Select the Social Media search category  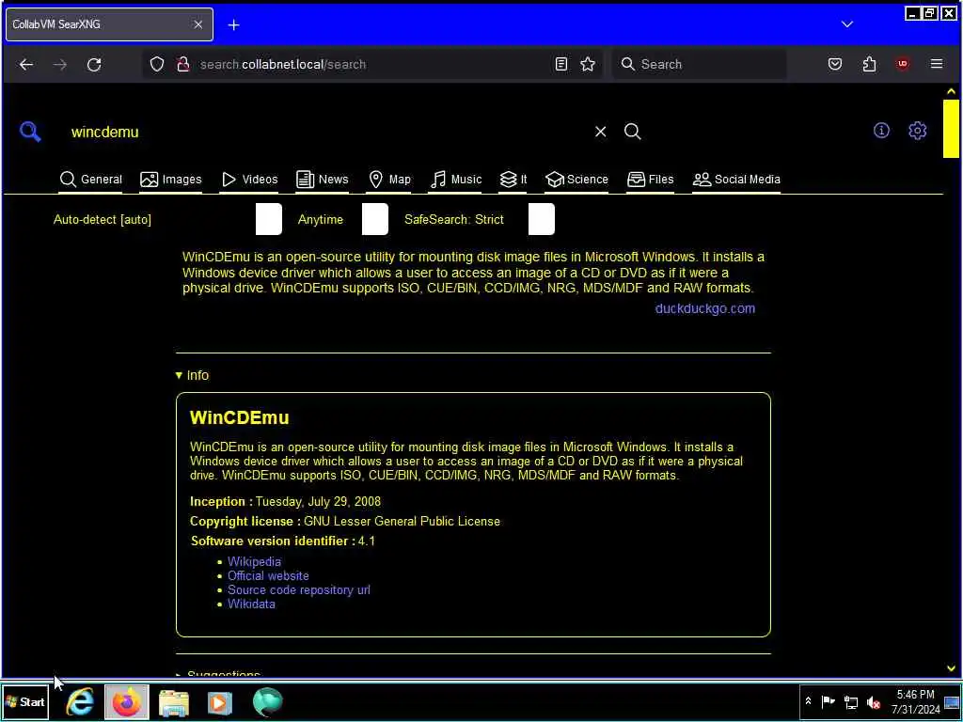coord(736,180)
